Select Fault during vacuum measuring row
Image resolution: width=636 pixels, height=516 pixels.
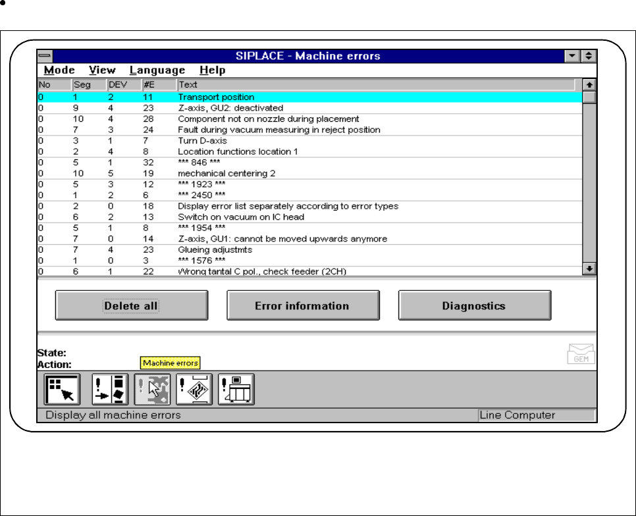click(x=310, y=130)
